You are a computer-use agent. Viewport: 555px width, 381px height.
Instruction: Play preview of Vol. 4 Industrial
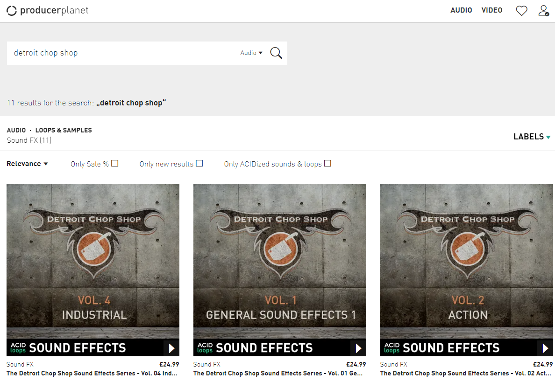click(171, 348)
